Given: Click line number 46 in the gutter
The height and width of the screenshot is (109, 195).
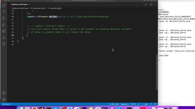Looking at the screenshot, I should point(12,35).
